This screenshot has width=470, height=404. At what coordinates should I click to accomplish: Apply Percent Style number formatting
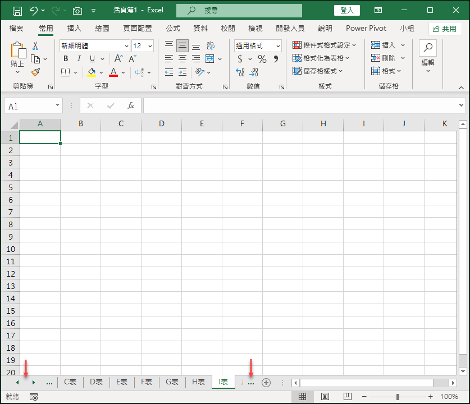[261, 58]
